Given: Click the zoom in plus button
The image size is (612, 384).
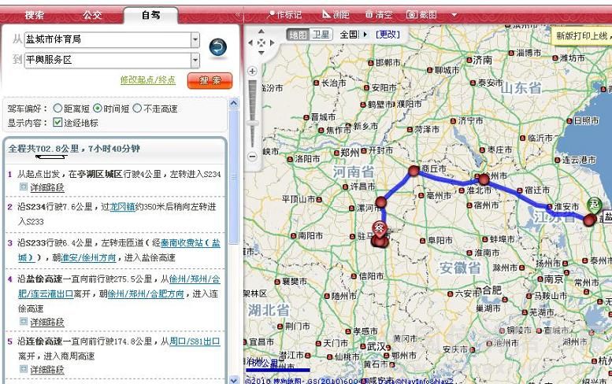Looking at the screenshot, I should (253, 71).
